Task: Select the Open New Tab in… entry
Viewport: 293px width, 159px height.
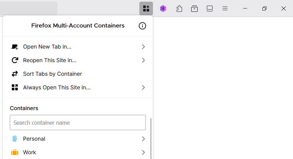Action: (78, 47)
